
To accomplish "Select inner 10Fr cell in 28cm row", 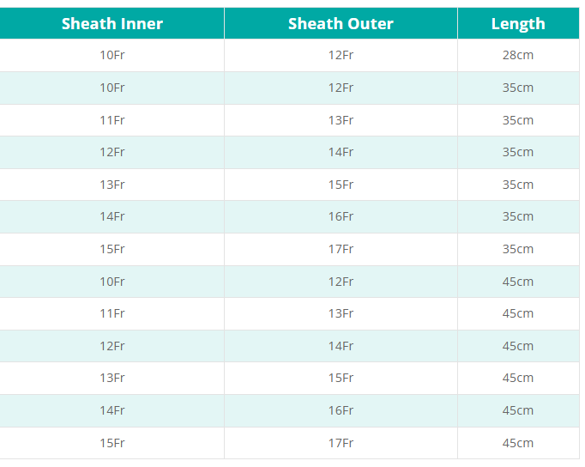I will point(112,55).
